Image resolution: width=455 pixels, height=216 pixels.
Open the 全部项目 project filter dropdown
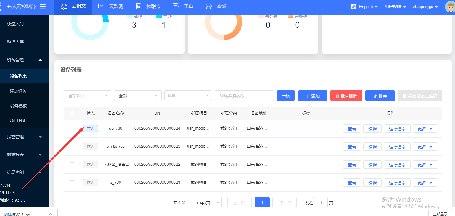coord(88,96)
